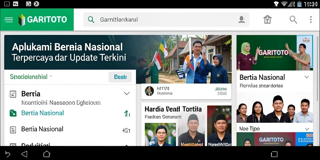Focus the Garnitlarkanal search field
This screenshot has height=160, width=320.
click(x=166, y=20)
